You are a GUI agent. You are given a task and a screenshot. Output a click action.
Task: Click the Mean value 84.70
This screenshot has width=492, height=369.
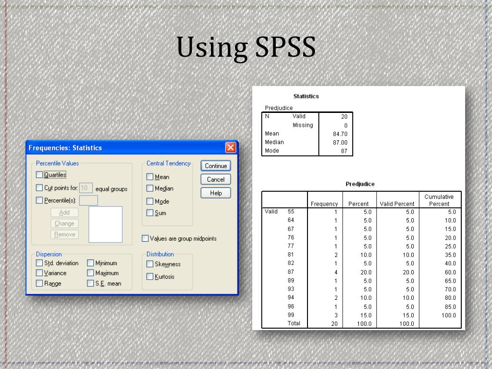[340, 134]
